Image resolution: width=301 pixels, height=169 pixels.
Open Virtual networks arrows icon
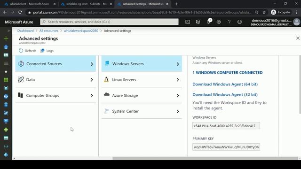tap(6, 146)
